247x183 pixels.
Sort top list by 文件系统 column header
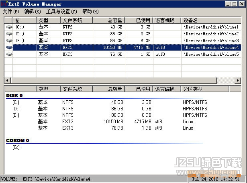[x=77, y=20]
